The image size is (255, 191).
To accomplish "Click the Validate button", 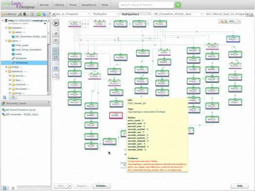I will click(102, 186).
